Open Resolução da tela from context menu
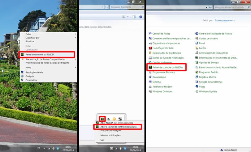 [x=34, y=72]
